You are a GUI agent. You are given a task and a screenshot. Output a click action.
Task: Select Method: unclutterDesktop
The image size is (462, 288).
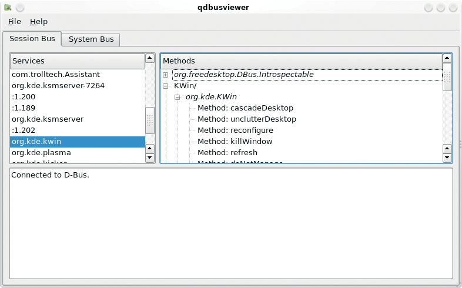pyautogui.click(x=247, y=119)
